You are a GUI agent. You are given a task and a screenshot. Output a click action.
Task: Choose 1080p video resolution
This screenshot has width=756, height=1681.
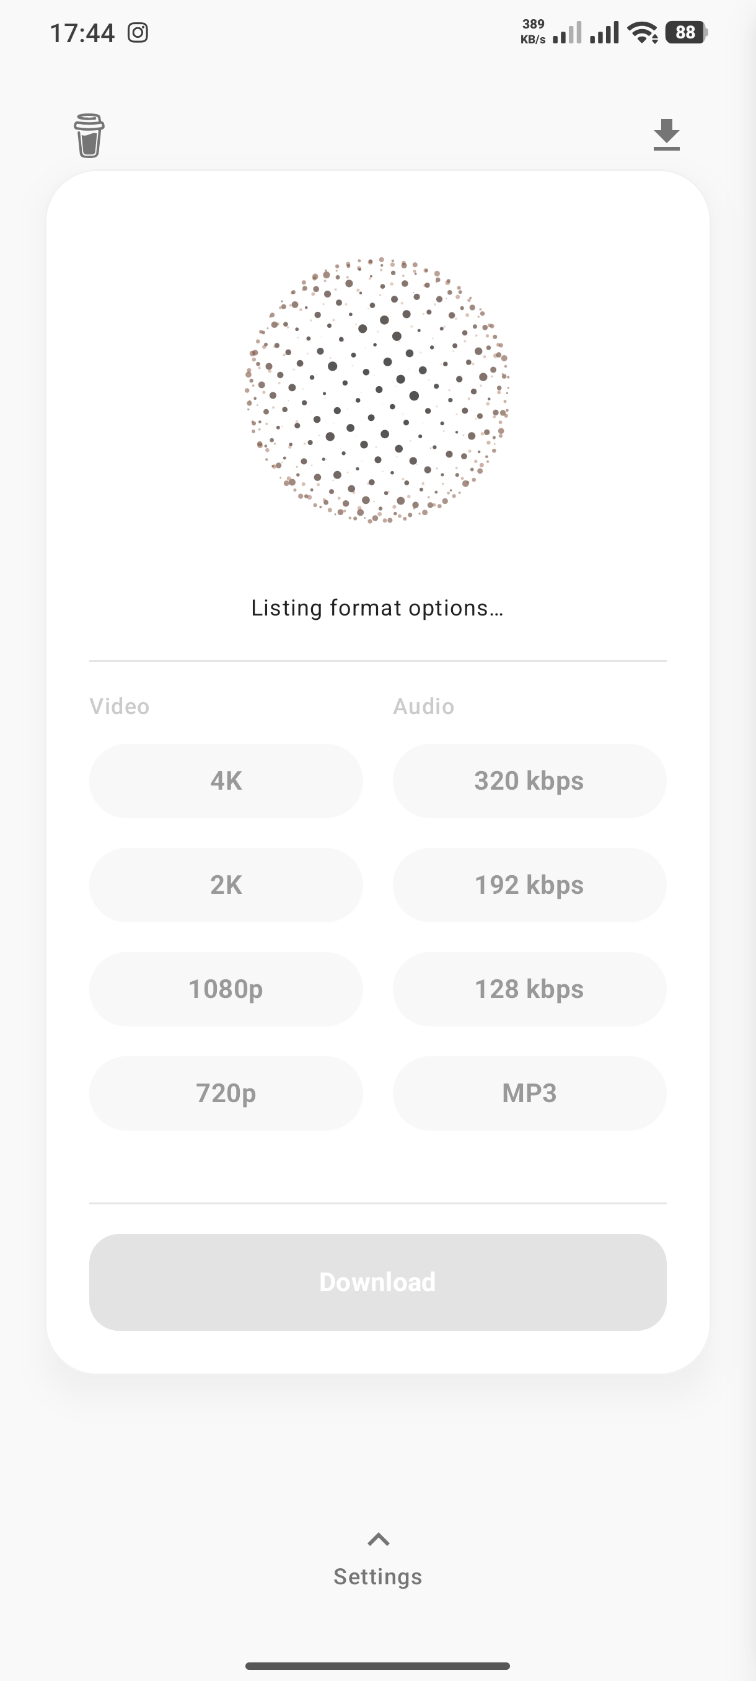pos(226,989)
